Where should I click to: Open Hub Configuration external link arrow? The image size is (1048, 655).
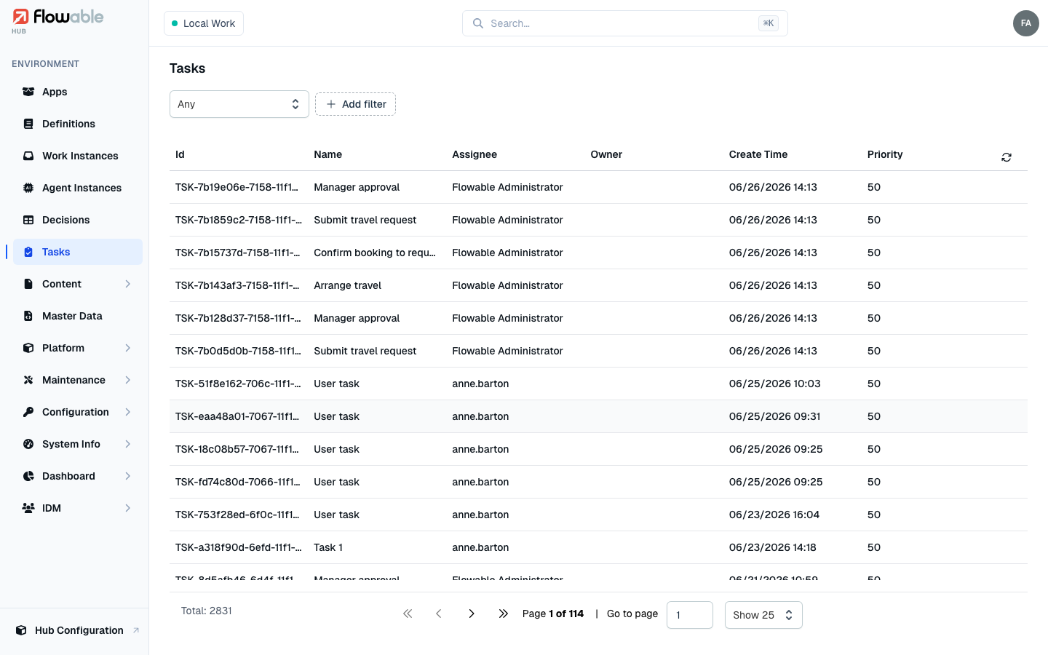(136, 630)
